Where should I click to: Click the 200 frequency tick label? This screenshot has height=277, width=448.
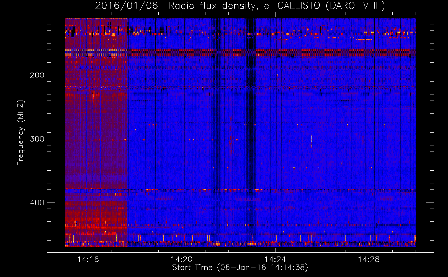(37, 75)
